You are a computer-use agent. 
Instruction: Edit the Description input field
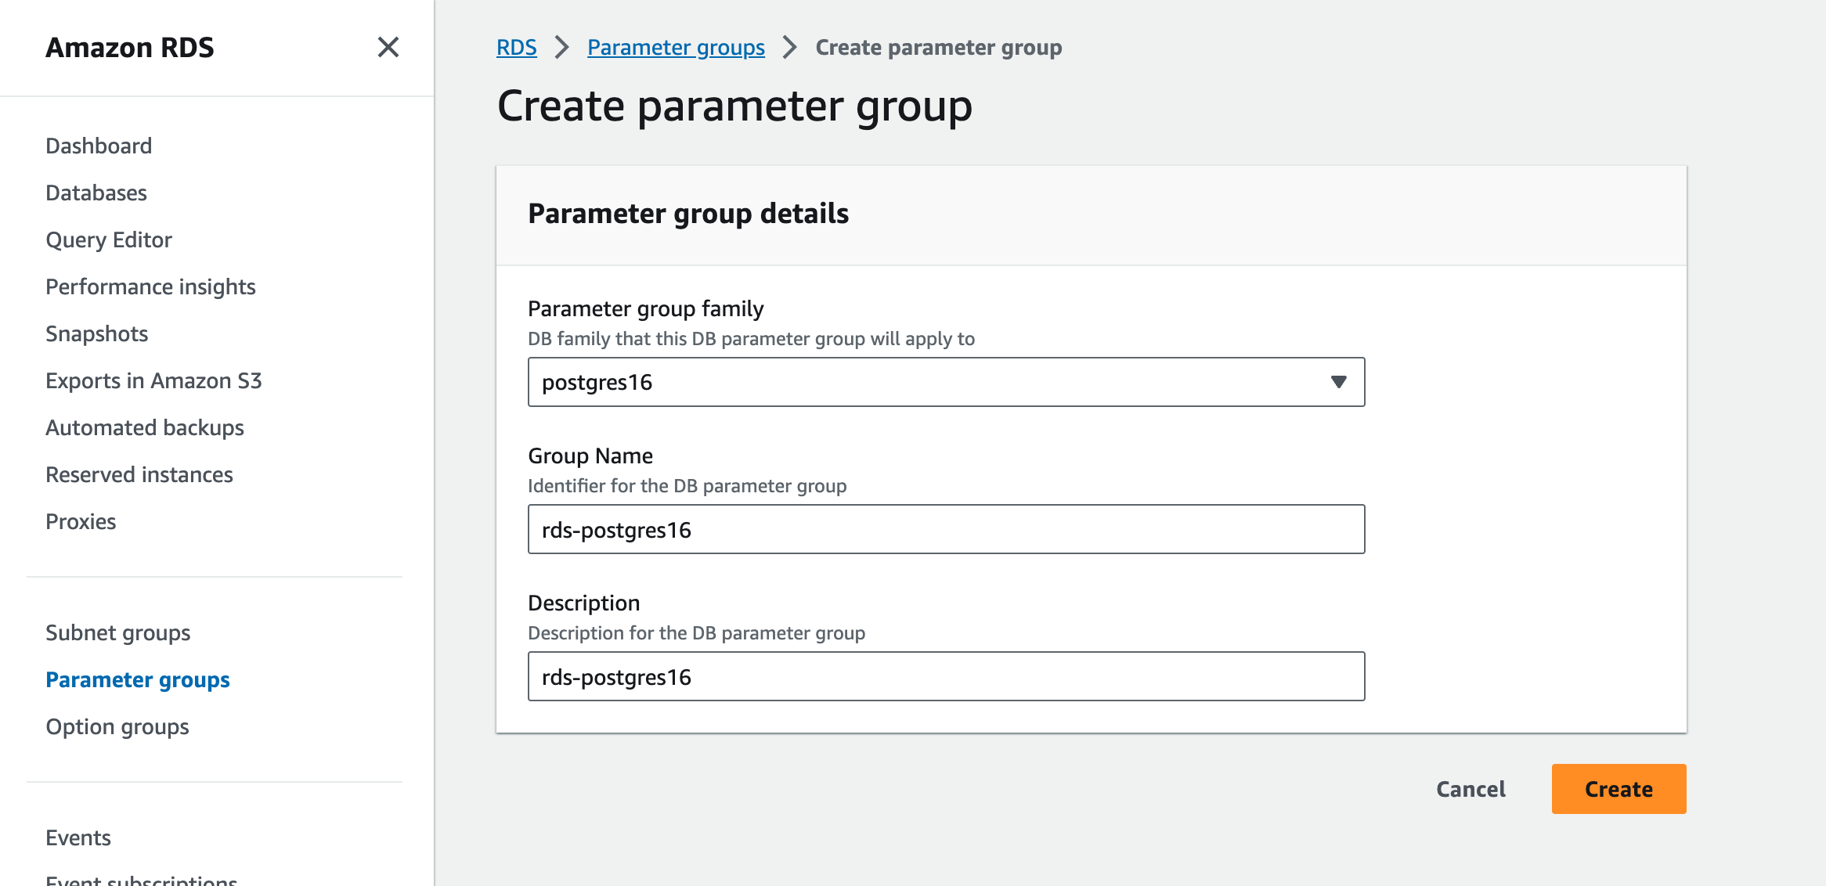[946, 676]
